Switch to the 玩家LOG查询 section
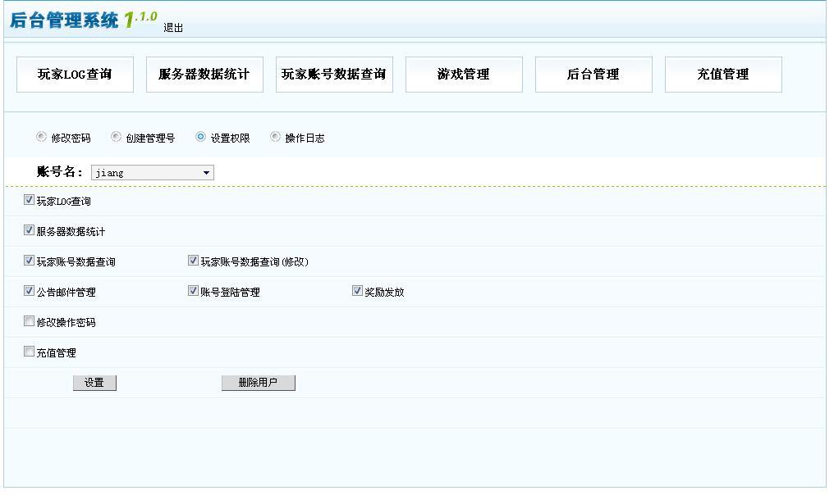 (x=75, y=74)
